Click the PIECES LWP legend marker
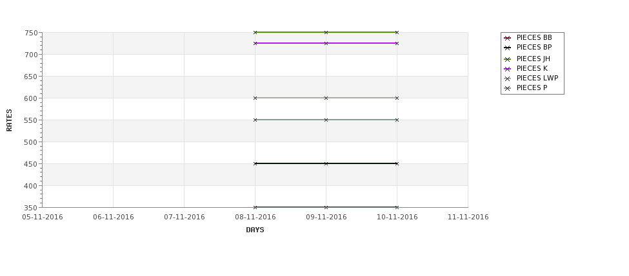Screen dimensions: 629x276 (508, 78)
